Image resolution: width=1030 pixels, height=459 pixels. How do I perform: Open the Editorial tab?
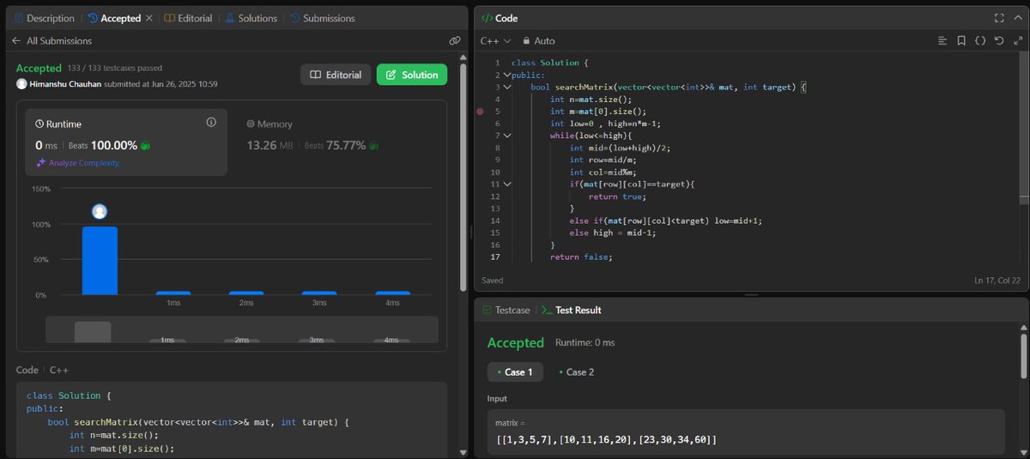[188, 18]
